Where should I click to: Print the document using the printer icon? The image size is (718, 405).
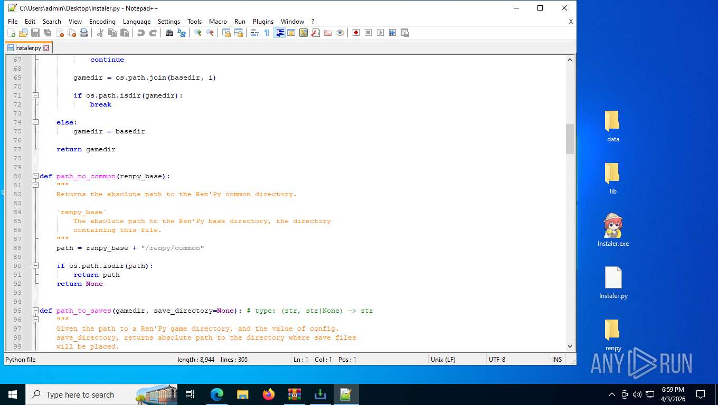84,33
